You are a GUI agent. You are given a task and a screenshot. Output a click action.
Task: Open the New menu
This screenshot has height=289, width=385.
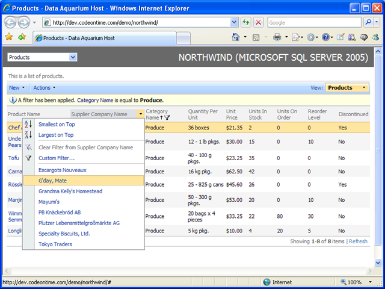point(17,88)
